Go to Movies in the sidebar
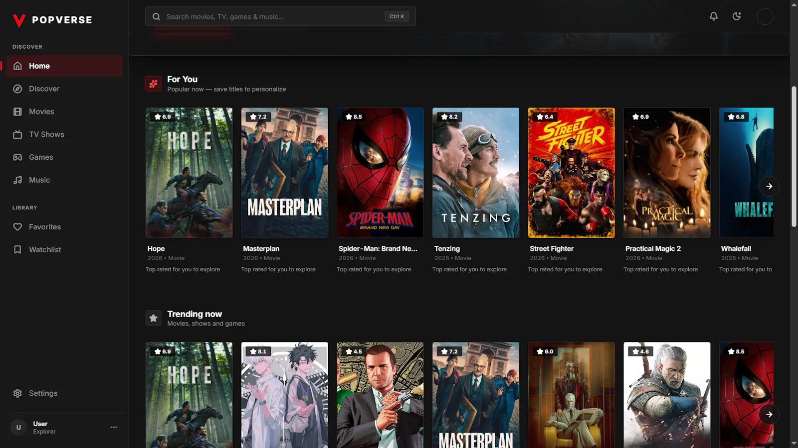 click(x=64, y=112)
